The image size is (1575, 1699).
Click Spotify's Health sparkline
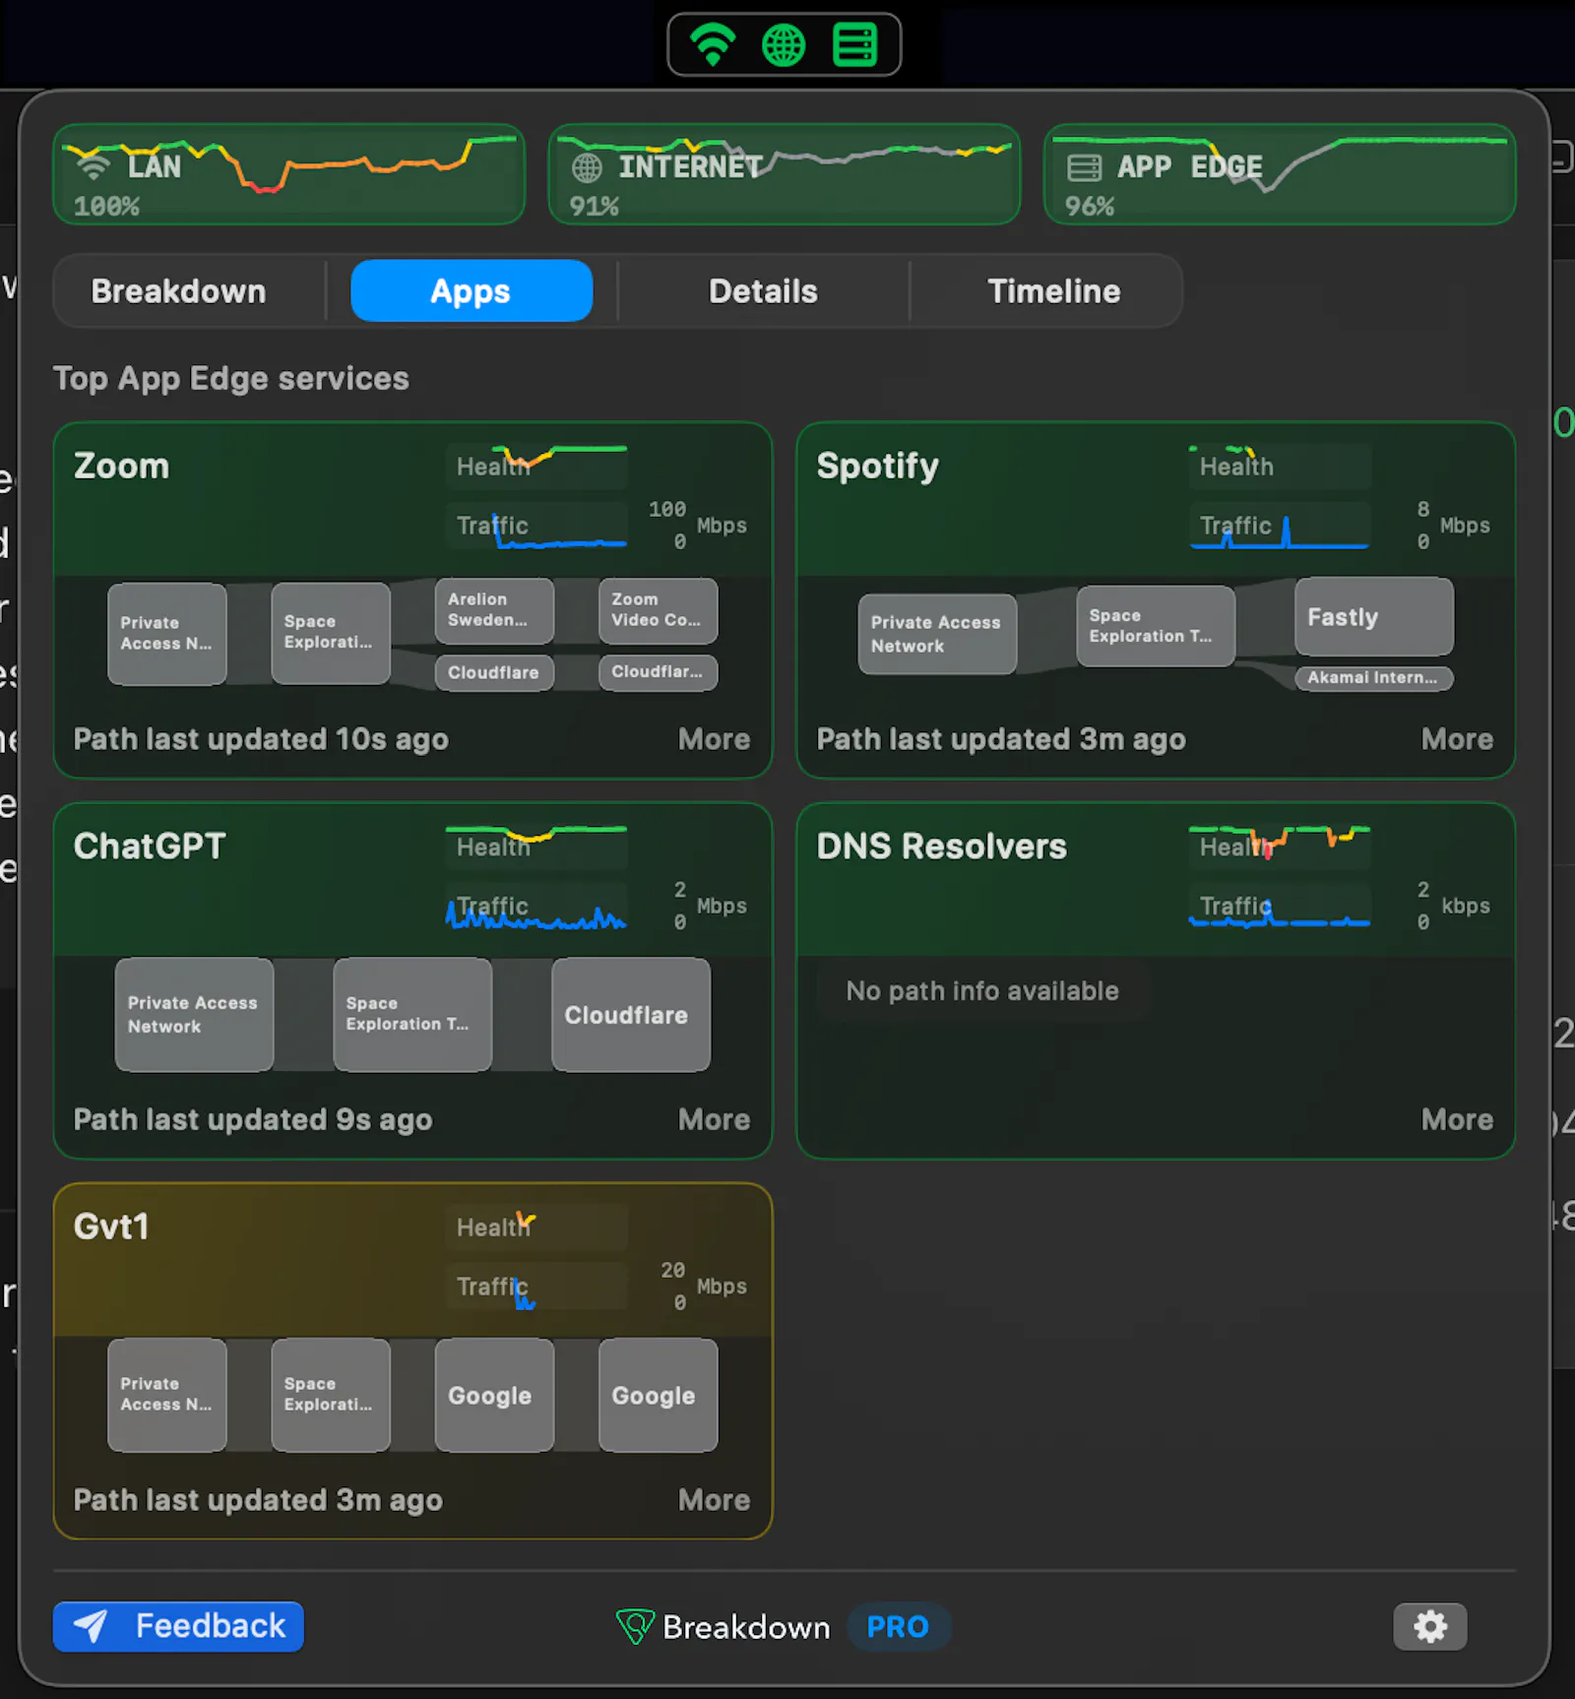[x=1280, y=466]
